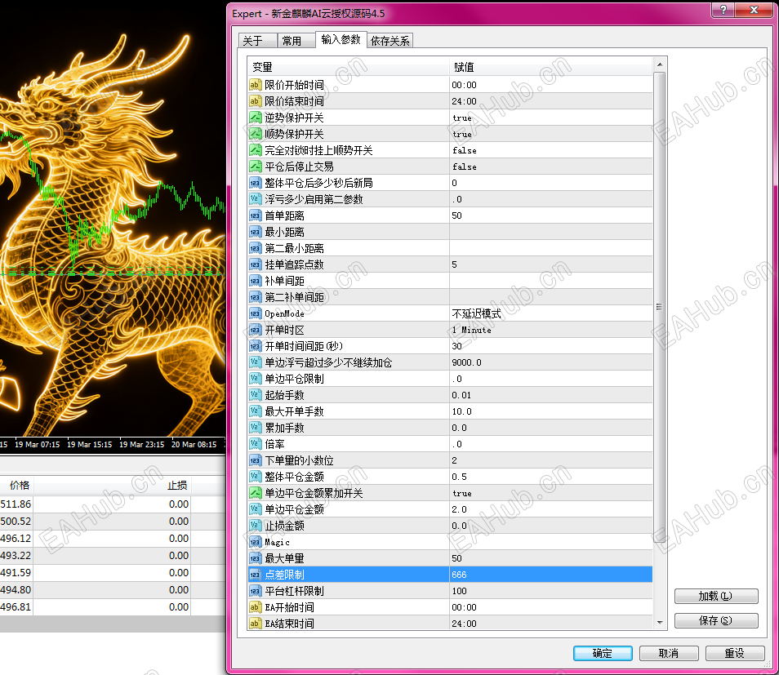Image resolution: width=779 pixels, height=675 pixels.
Task: Click the double icon beside 起始手数
Action: pos(255,395)
